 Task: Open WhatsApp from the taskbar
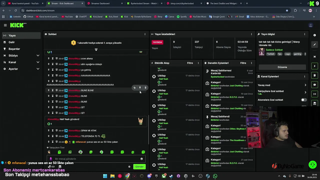pyautogui.click(x=215, y=176)
